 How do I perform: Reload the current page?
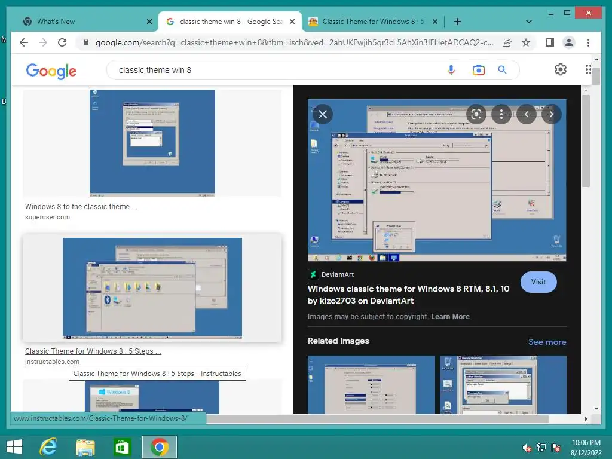(62, 42)
